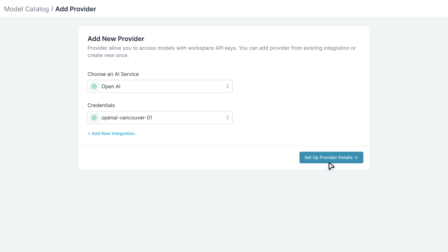Click the openai-vancouver-01 credential entry
The height and width of the screenshot is (252, 448).
[127, 117]
